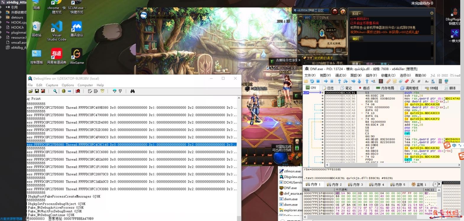Switch to 脚本 tab in x64dbg
The image size is (464, 221).
click(x=450, y=88)
